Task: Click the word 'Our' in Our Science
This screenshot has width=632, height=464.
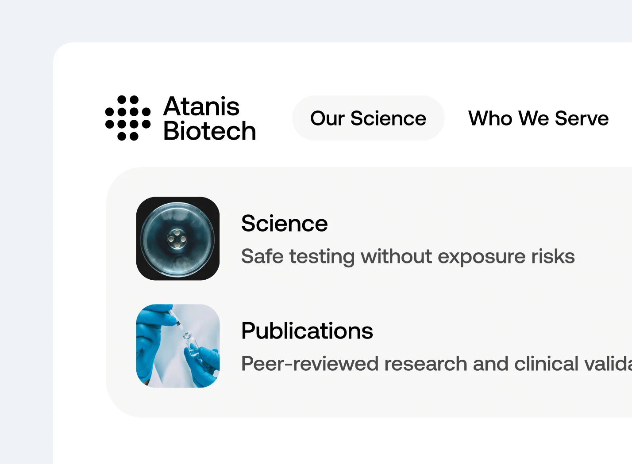Action: 327,118
